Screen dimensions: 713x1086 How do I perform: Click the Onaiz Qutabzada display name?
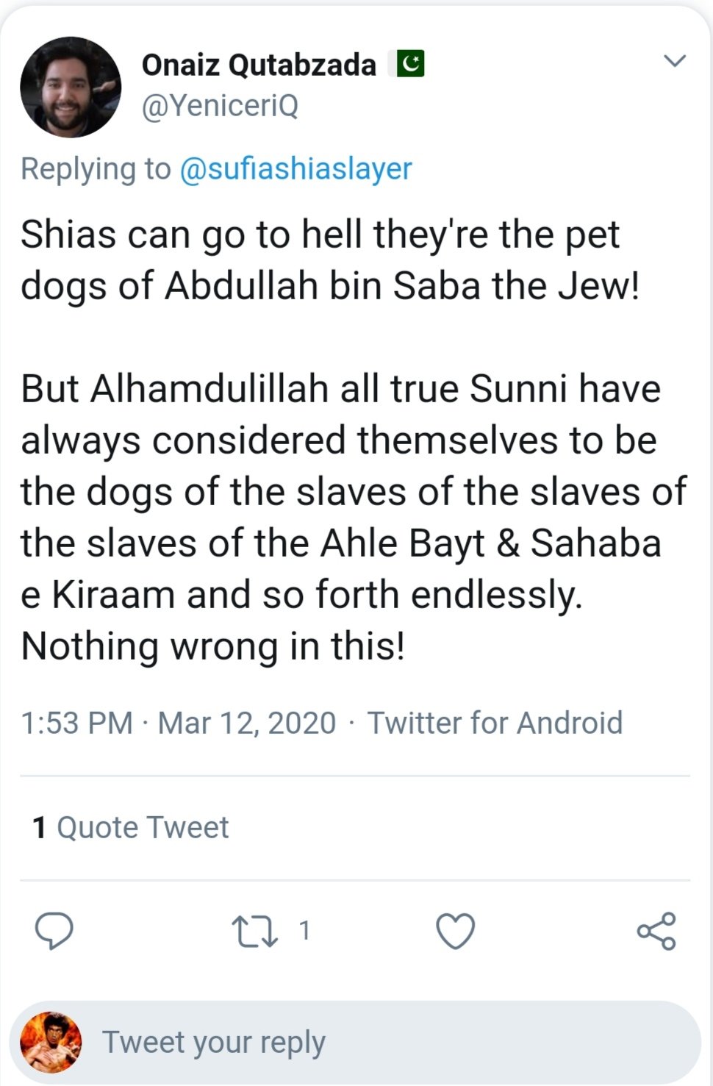[x=258, y=65]
